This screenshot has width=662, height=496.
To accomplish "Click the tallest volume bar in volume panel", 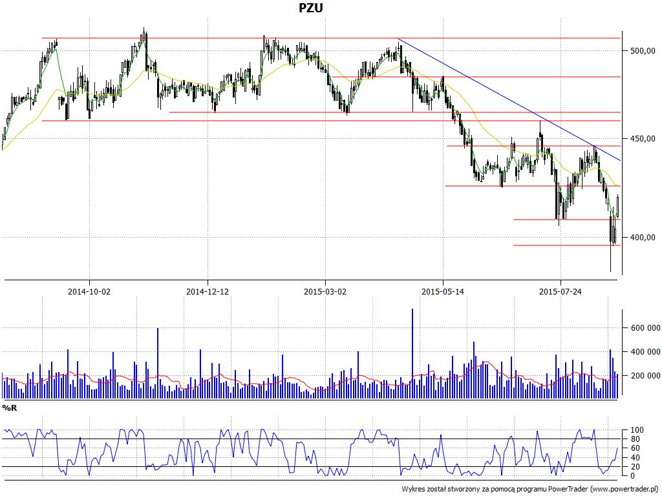I will pos(412,353).
